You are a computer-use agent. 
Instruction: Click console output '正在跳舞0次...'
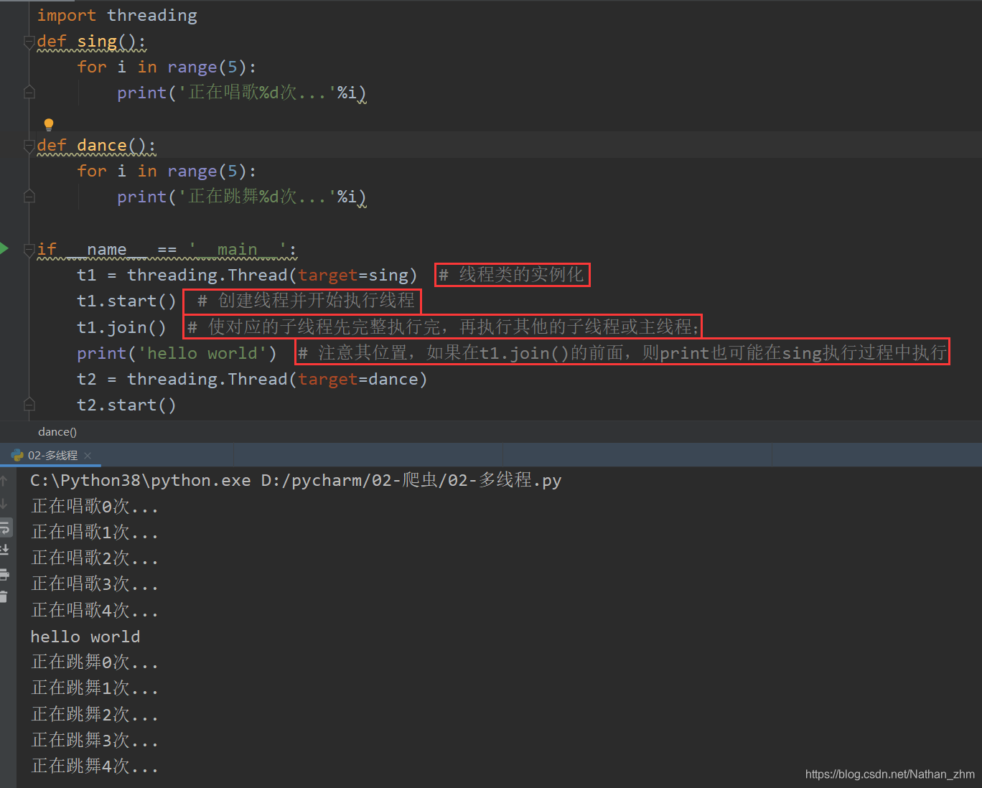(94, 662)
